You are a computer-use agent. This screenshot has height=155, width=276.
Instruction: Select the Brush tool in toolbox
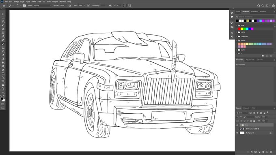point(3,44)
